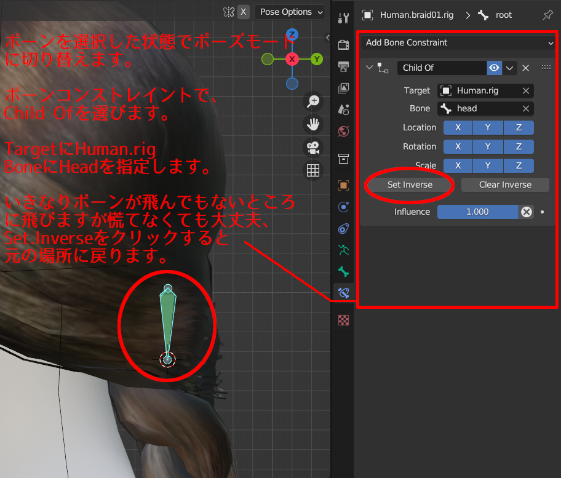
Task: Select the hand pan tool in viewport
Action: point(314,124)
